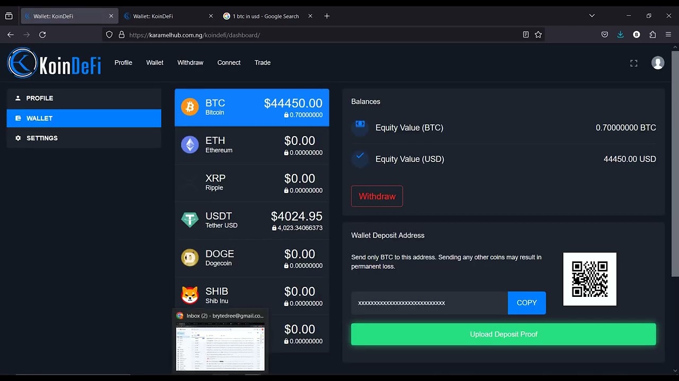679x381 pixels.
Task: Select the BTC Bitcoin wallet row
Action: point(252,107)
